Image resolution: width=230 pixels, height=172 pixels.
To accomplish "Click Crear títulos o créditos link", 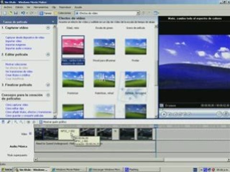I will tap(18, 75).
